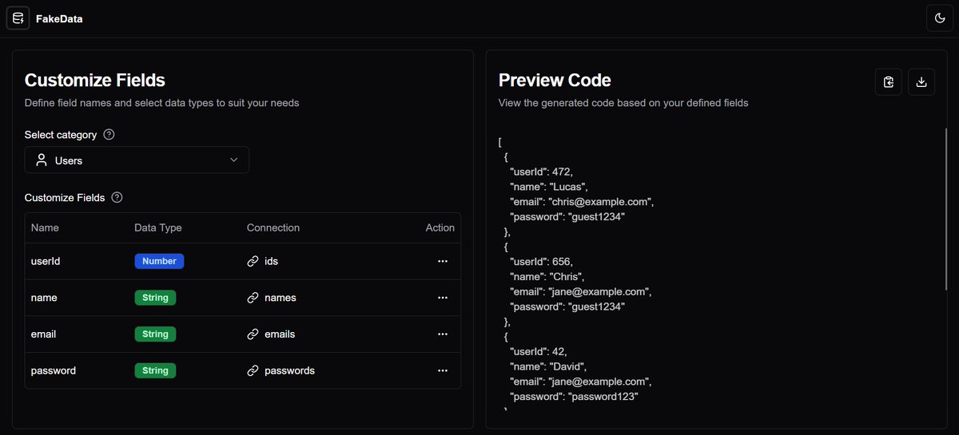Show help beside the Customize Fields label
The height and width of the screenshot is (435, 959).
(x=117, y=197)
